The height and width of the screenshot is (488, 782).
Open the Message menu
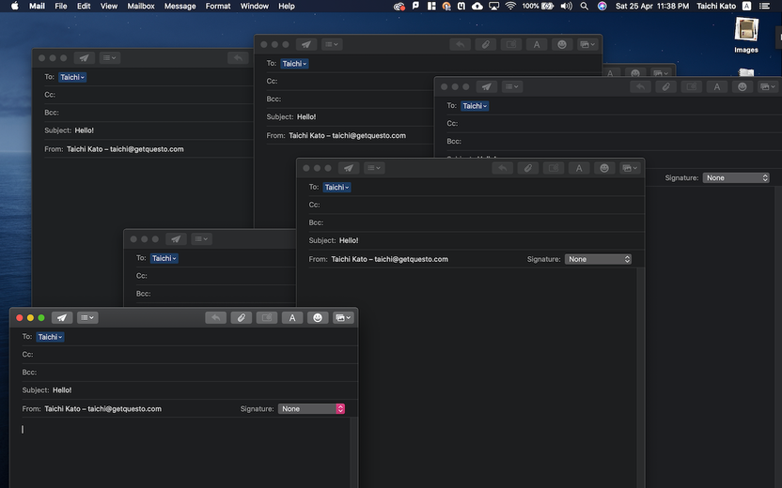click(x=180, y=6)
